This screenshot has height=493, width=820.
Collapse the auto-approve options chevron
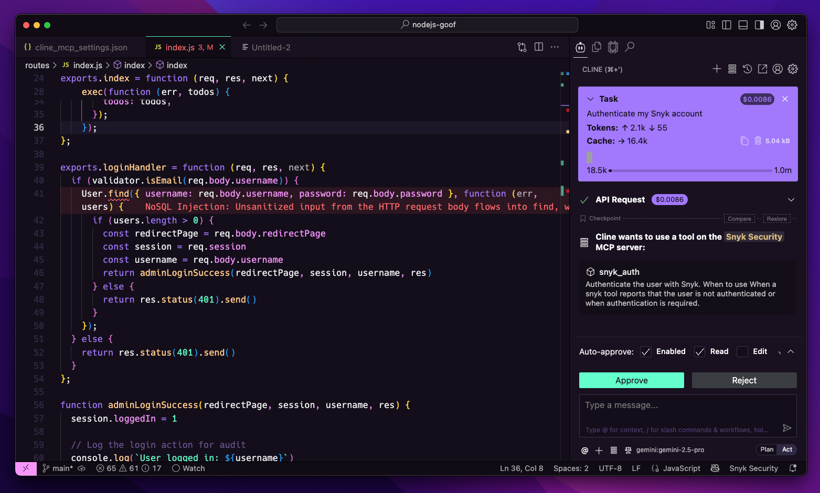tap(791, 352)
